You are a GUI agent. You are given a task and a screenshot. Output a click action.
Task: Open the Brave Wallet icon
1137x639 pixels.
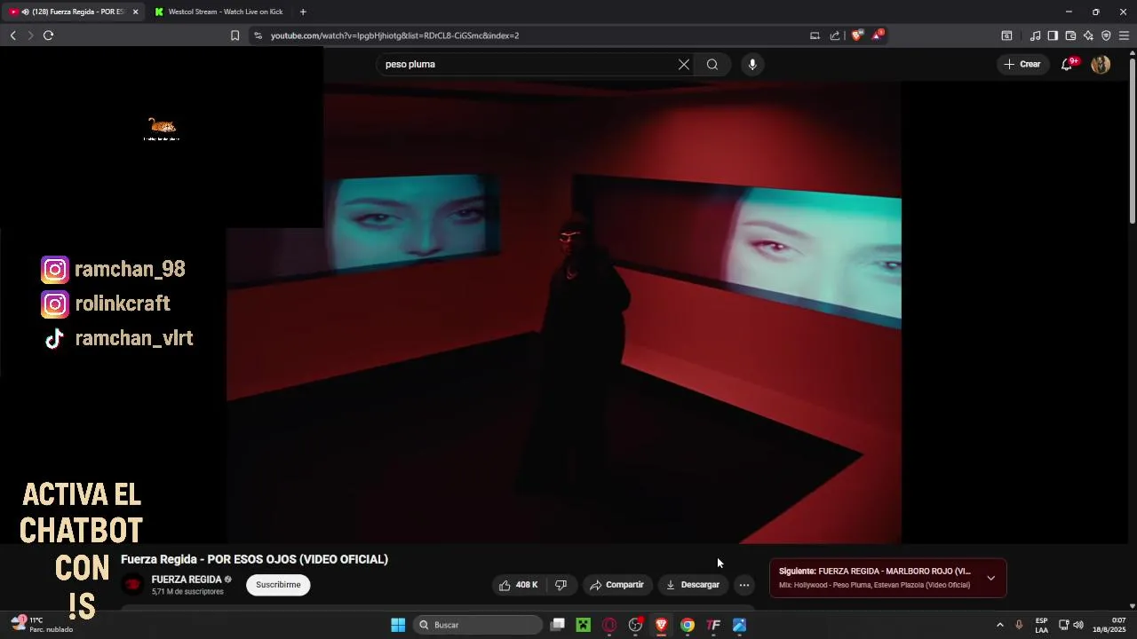1070,35
